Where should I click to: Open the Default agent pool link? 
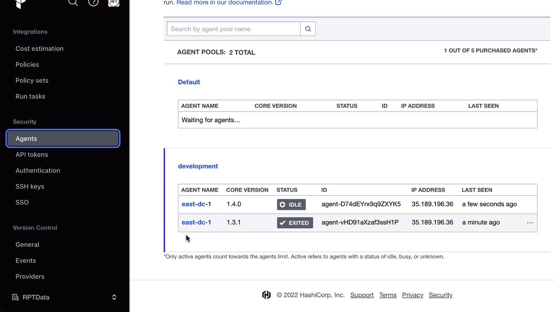click(189, 82)
